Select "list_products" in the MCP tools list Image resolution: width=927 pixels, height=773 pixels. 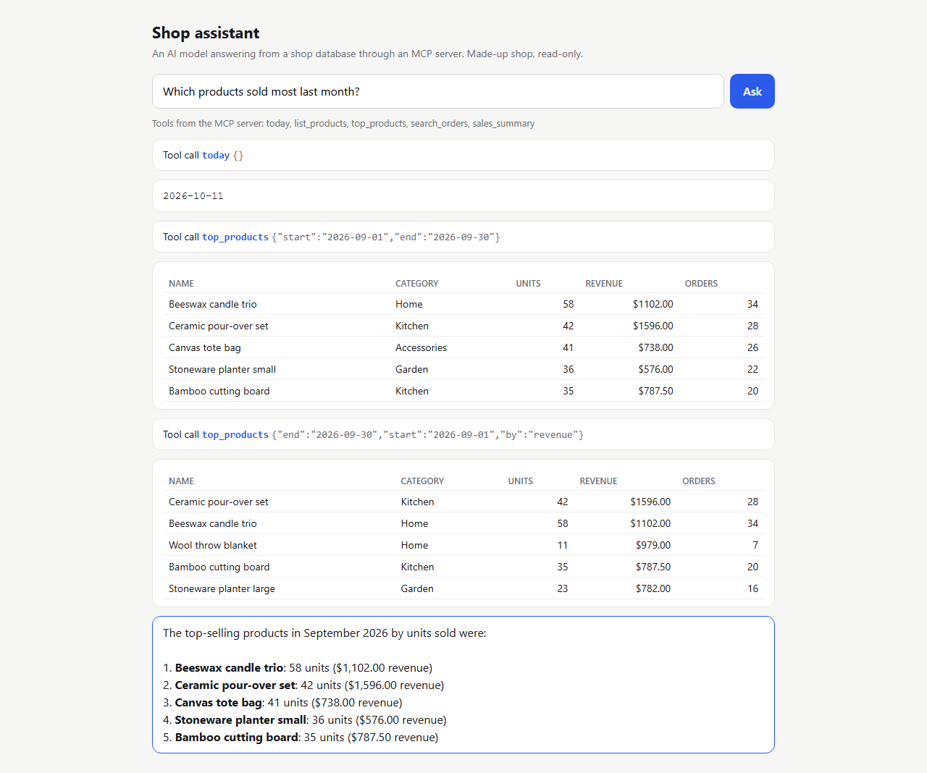coord(321,123)
